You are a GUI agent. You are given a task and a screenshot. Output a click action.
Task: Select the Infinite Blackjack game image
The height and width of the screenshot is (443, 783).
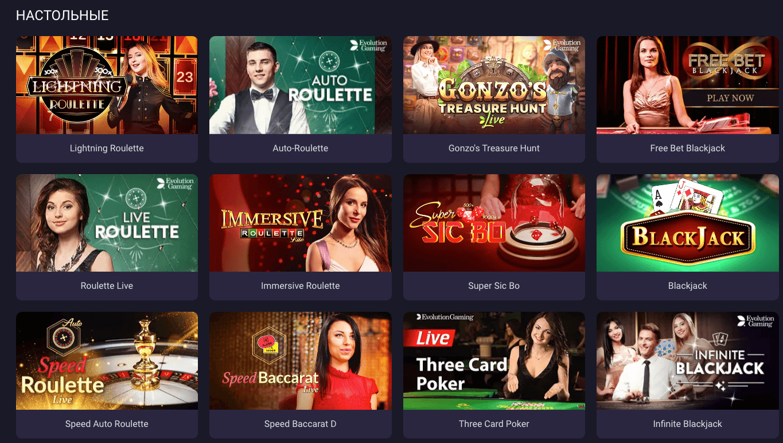[x=688, y=360]
